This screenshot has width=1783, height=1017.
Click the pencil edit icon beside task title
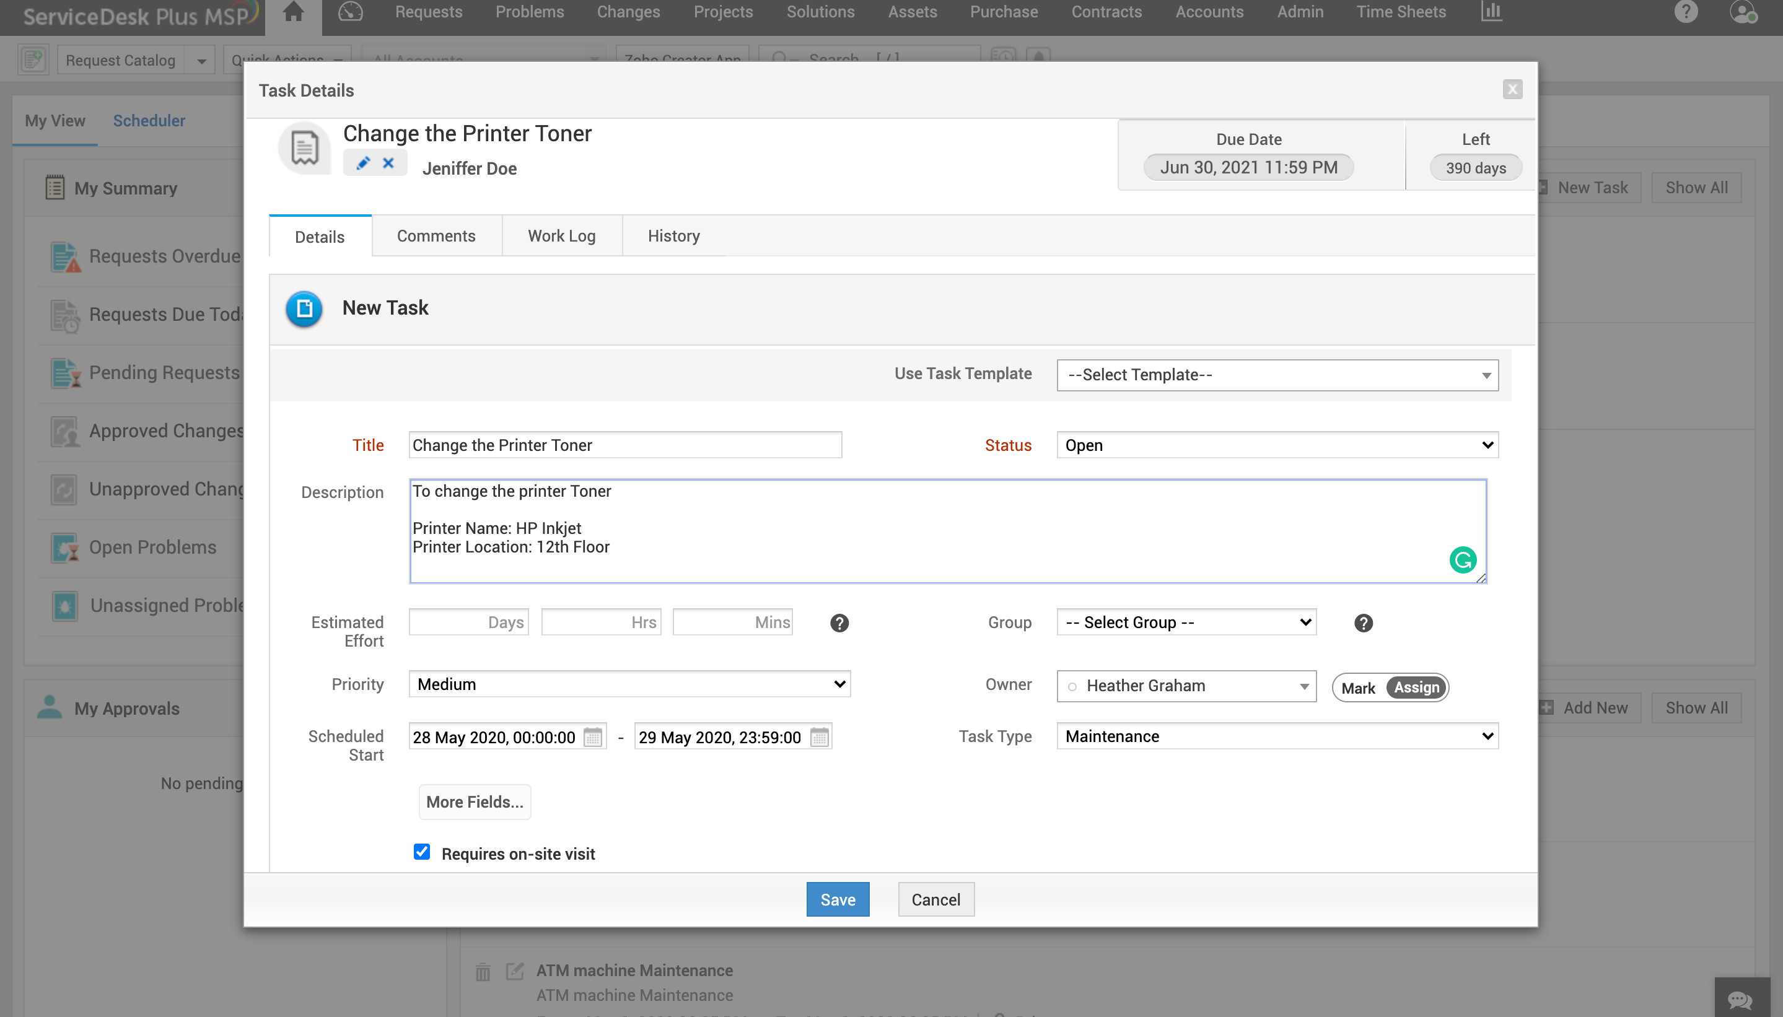coord(362,164)
